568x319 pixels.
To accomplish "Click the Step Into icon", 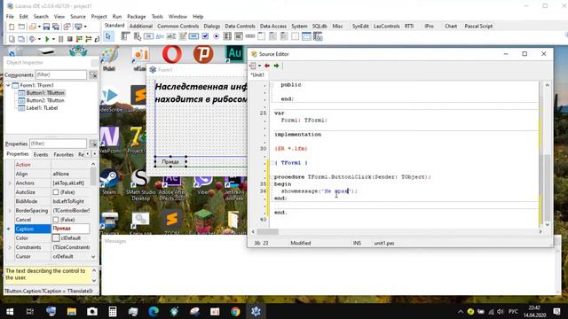I will [x=79, y=39].
